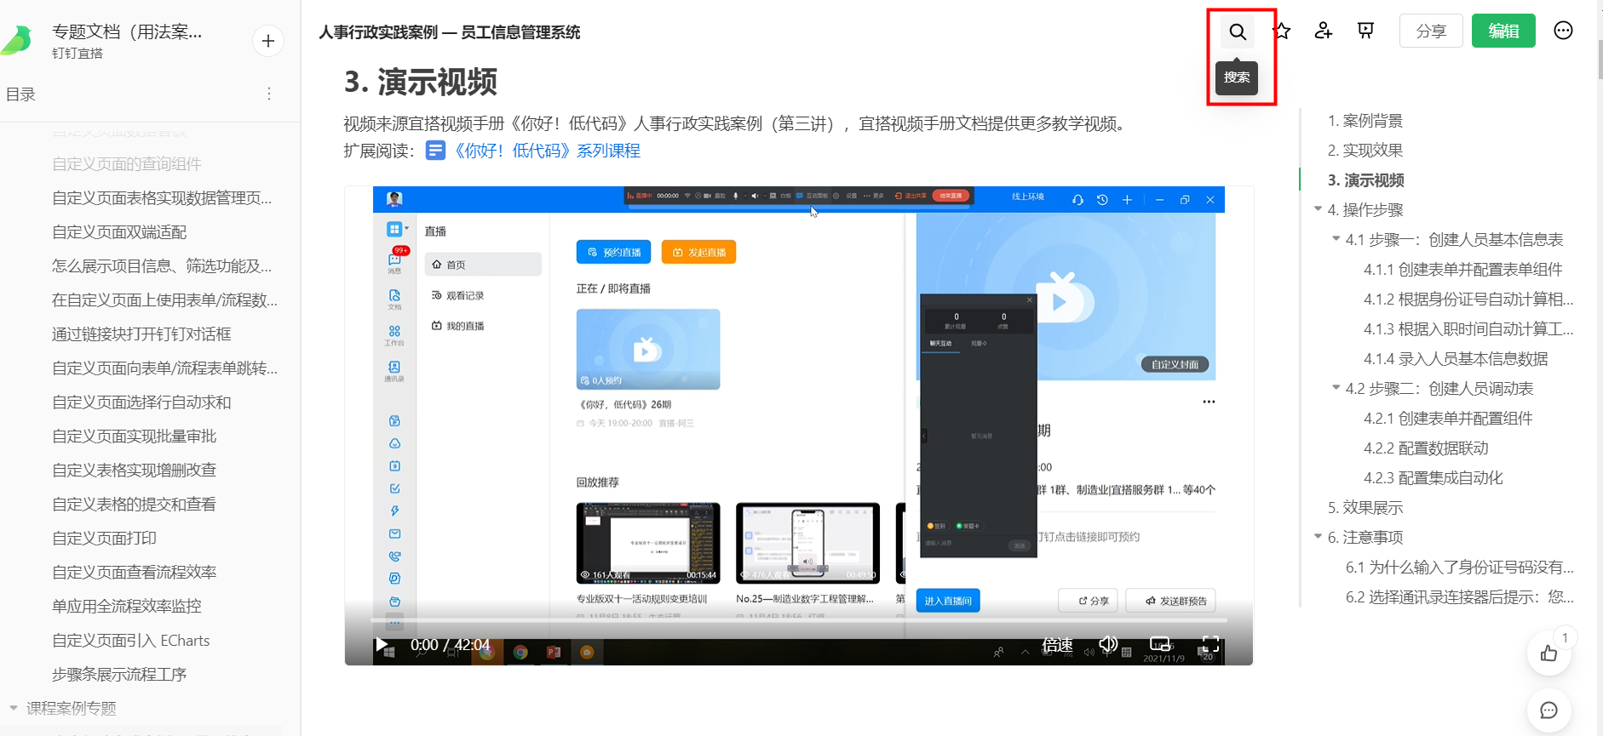Click the green bird knowledge base logo
The width and height of the screenshot is (1603, 736).
pyautogui.click(x=16, y=40)
